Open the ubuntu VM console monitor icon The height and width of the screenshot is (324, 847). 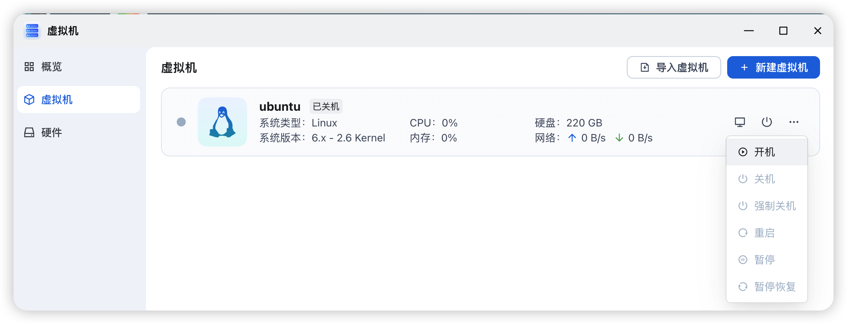(740, 122)
